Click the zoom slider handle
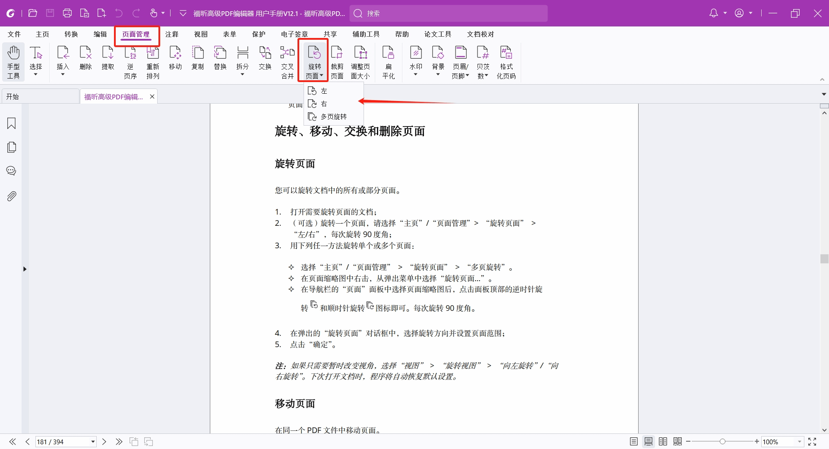Viewport: 829px width, 449px height. coord(722,442)
